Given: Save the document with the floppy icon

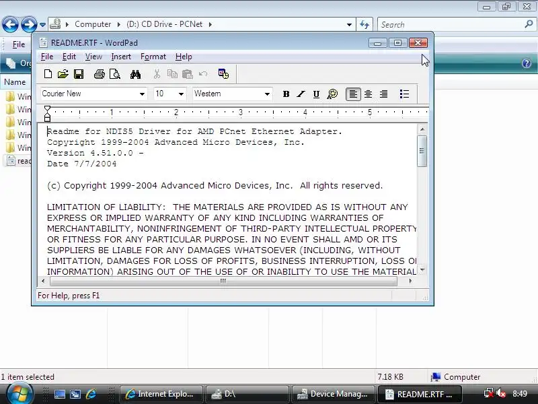Looking at the screenshot, I should pos(79,74).
